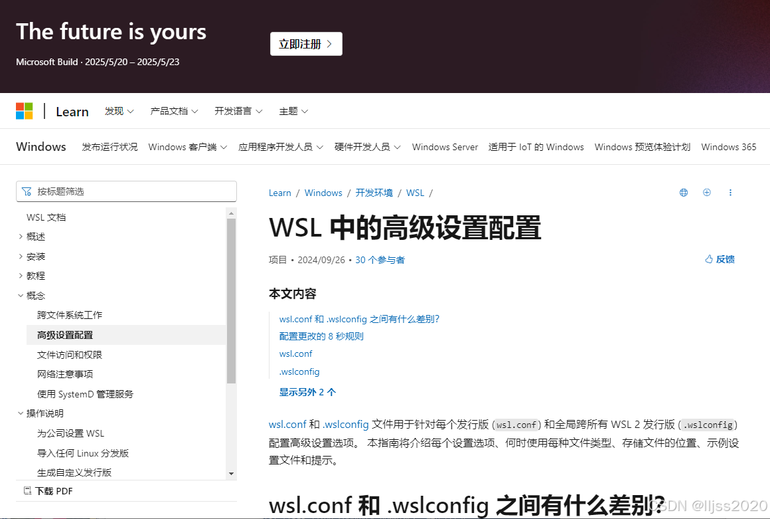Screen dimensions: 770x519
Task: Click the 2024/09/26 article date text
Action: (x=321, y=259)
